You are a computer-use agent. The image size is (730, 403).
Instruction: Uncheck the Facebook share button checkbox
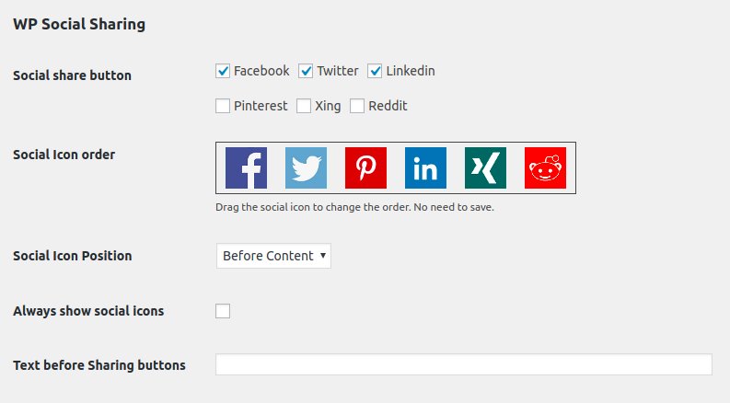pos(223,71)
